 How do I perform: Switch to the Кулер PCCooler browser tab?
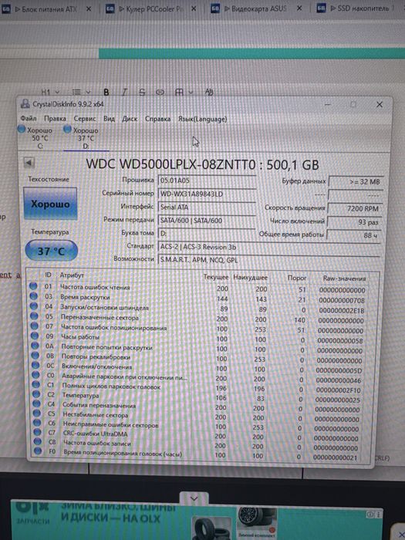151,8
